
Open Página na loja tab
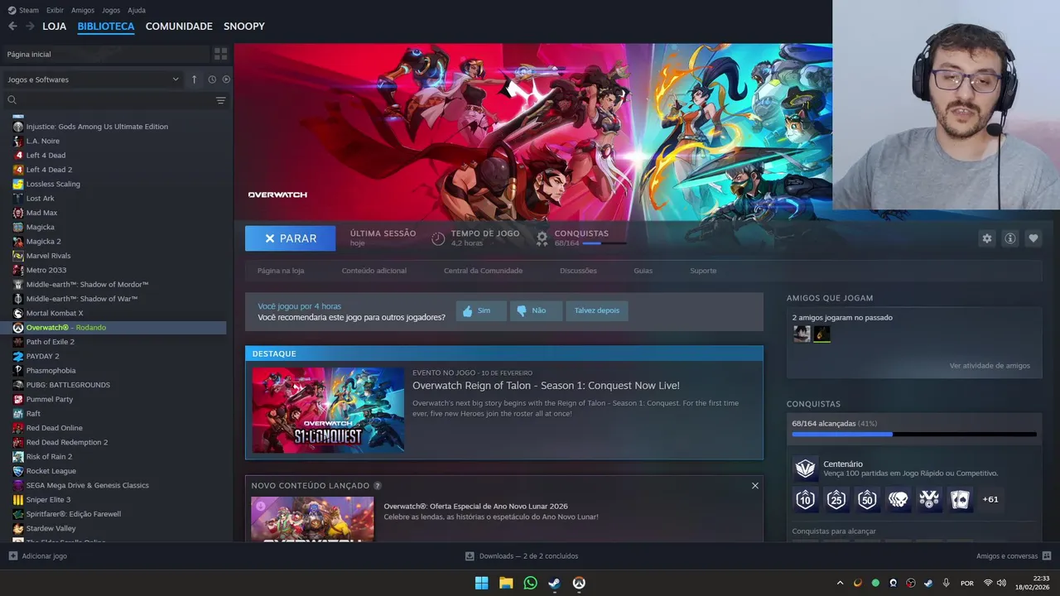click(x=281, y=271)
